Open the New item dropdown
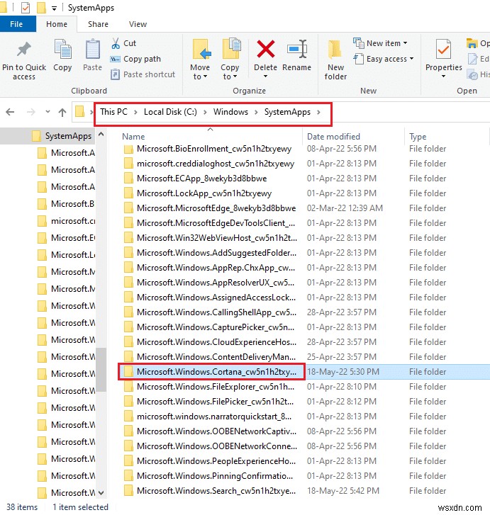 (381, 43)
